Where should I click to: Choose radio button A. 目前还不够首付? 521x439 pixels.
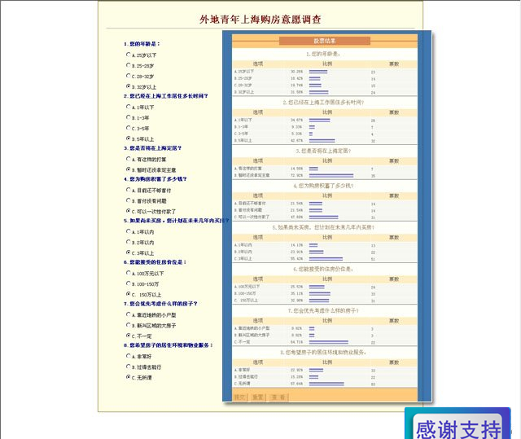129,190
